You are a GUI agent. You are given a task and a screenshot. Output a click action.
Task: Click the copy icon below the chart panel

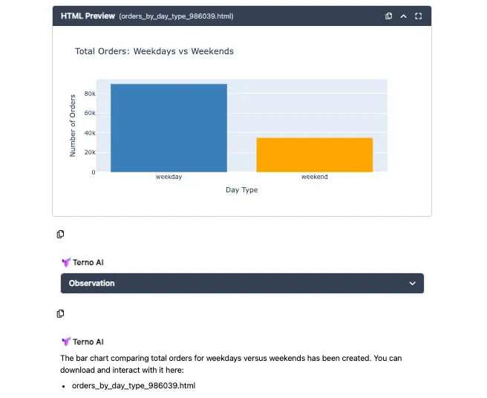click(x=61, y=235)
